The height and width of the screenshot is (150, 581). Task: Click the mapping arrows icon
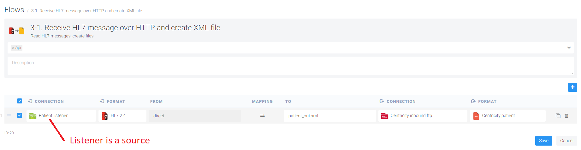click(262, 116)
